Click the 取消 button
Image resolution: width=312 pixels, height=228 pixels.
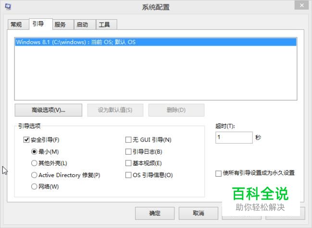pos(199,213)
